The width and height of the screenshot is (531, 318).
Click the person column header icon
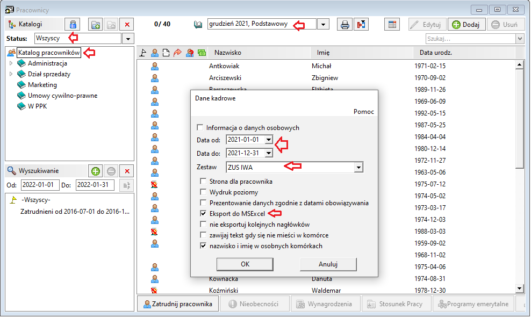coord(155,53)
